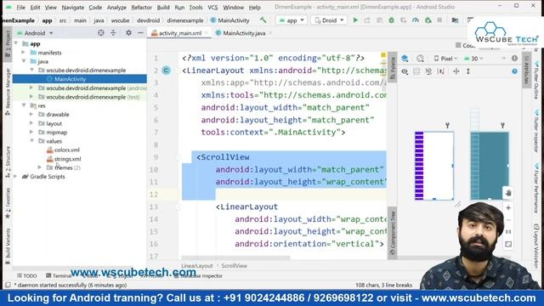This screenshot has width=544, height=306.
Task: Select the strings.xml file
Action: tap(68, 159)
